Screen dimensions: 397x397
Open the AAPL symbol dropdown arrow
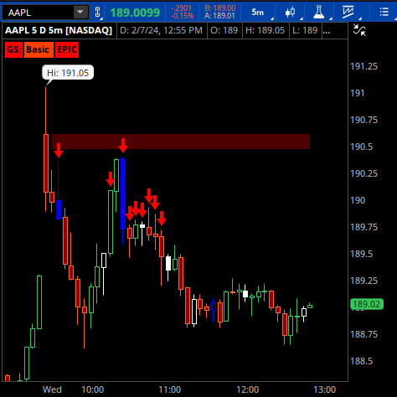click(80, 13)
